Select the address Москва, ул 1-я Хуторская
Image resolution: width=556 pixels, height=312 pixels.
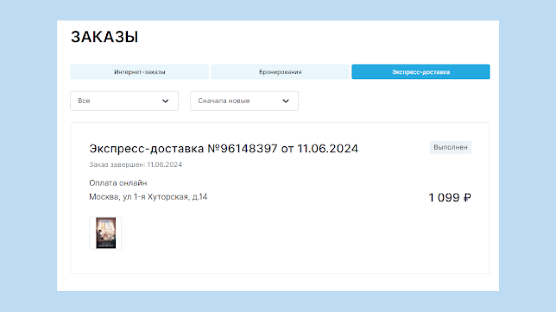148,197
